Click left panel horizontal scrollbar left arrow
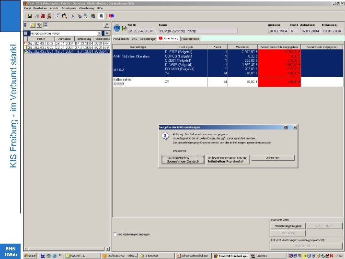The height and width of the screenshot is (259, 345). [26, 249]
